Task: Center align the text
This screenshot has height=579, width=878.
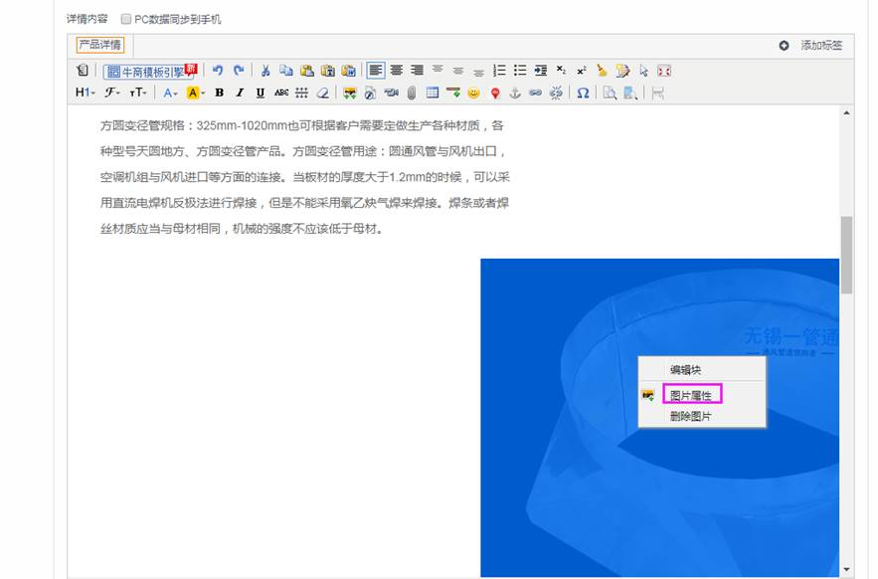Action: pos(397,70)
